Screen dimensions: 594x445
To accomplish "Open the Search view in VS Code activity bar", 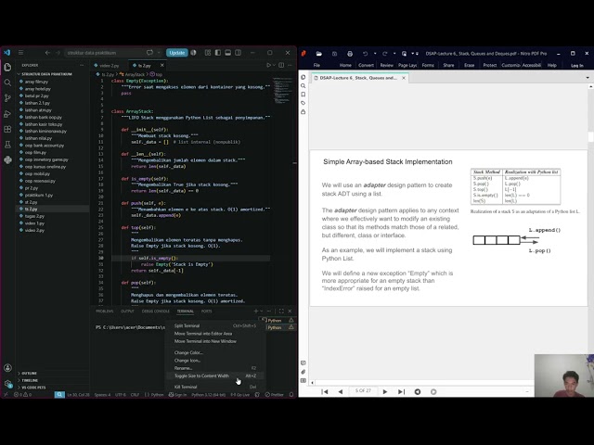I will tap(7, 83).
